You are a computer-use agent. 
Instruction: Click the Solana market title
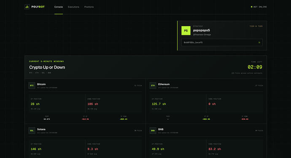(41, 129)
